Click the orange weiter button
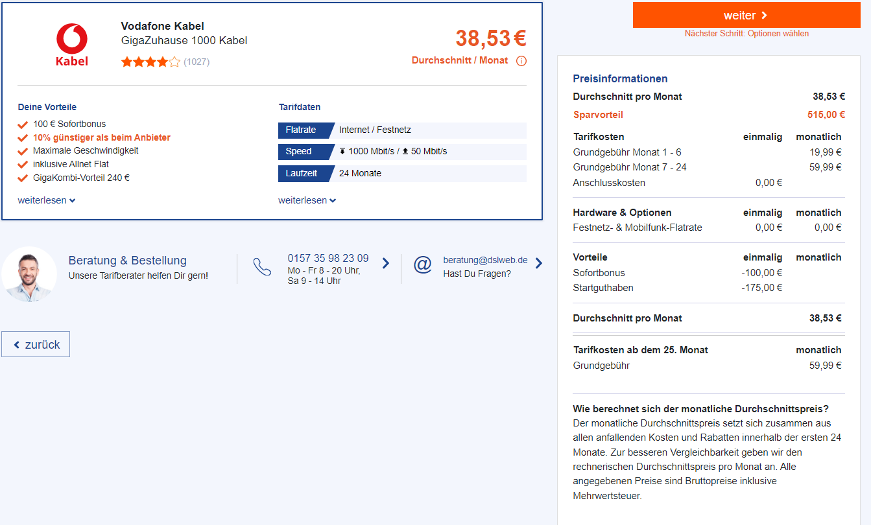 point(746,15)
